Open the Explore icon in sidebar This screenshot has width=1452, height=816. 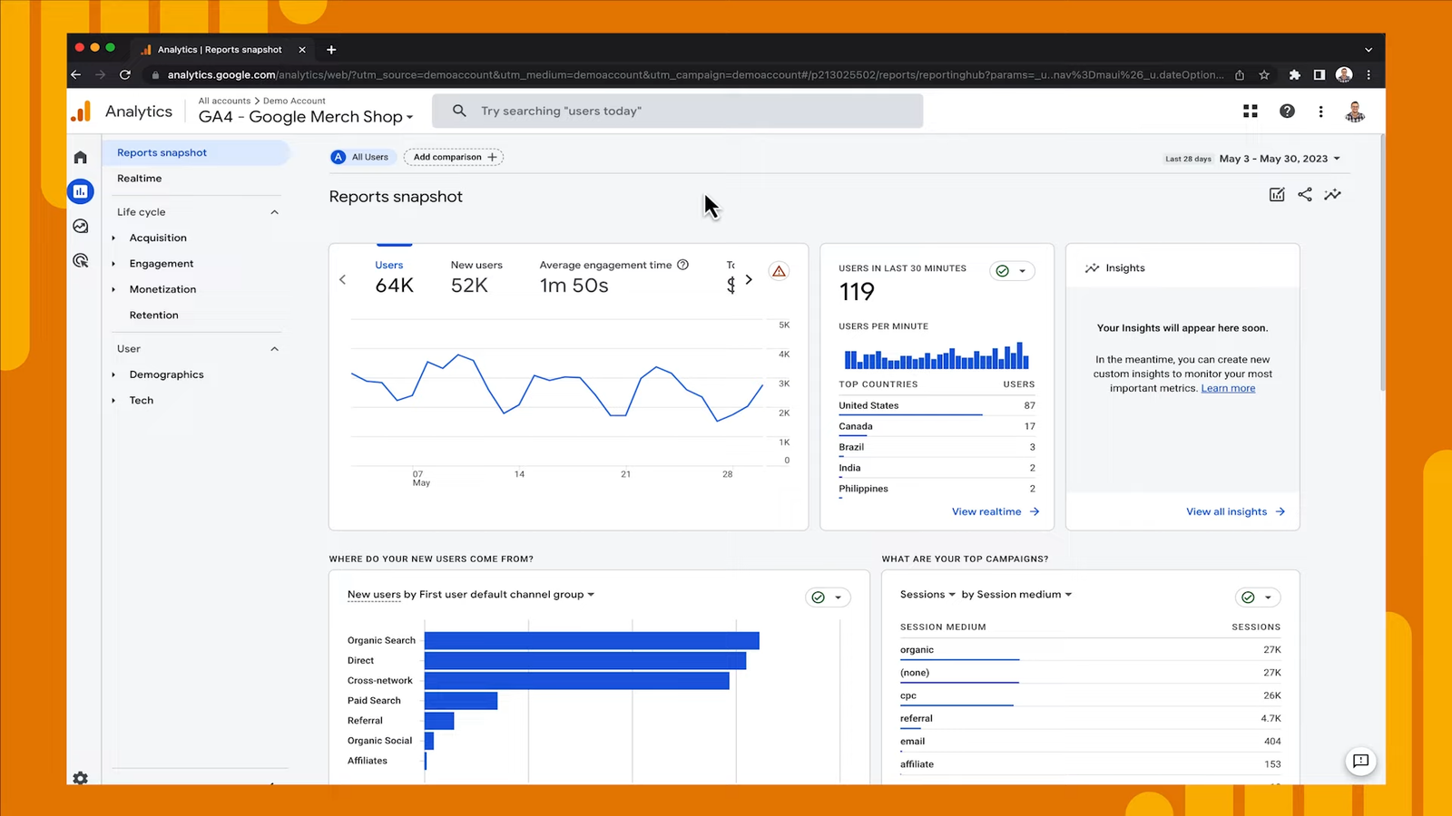click(x=81, y=227)
